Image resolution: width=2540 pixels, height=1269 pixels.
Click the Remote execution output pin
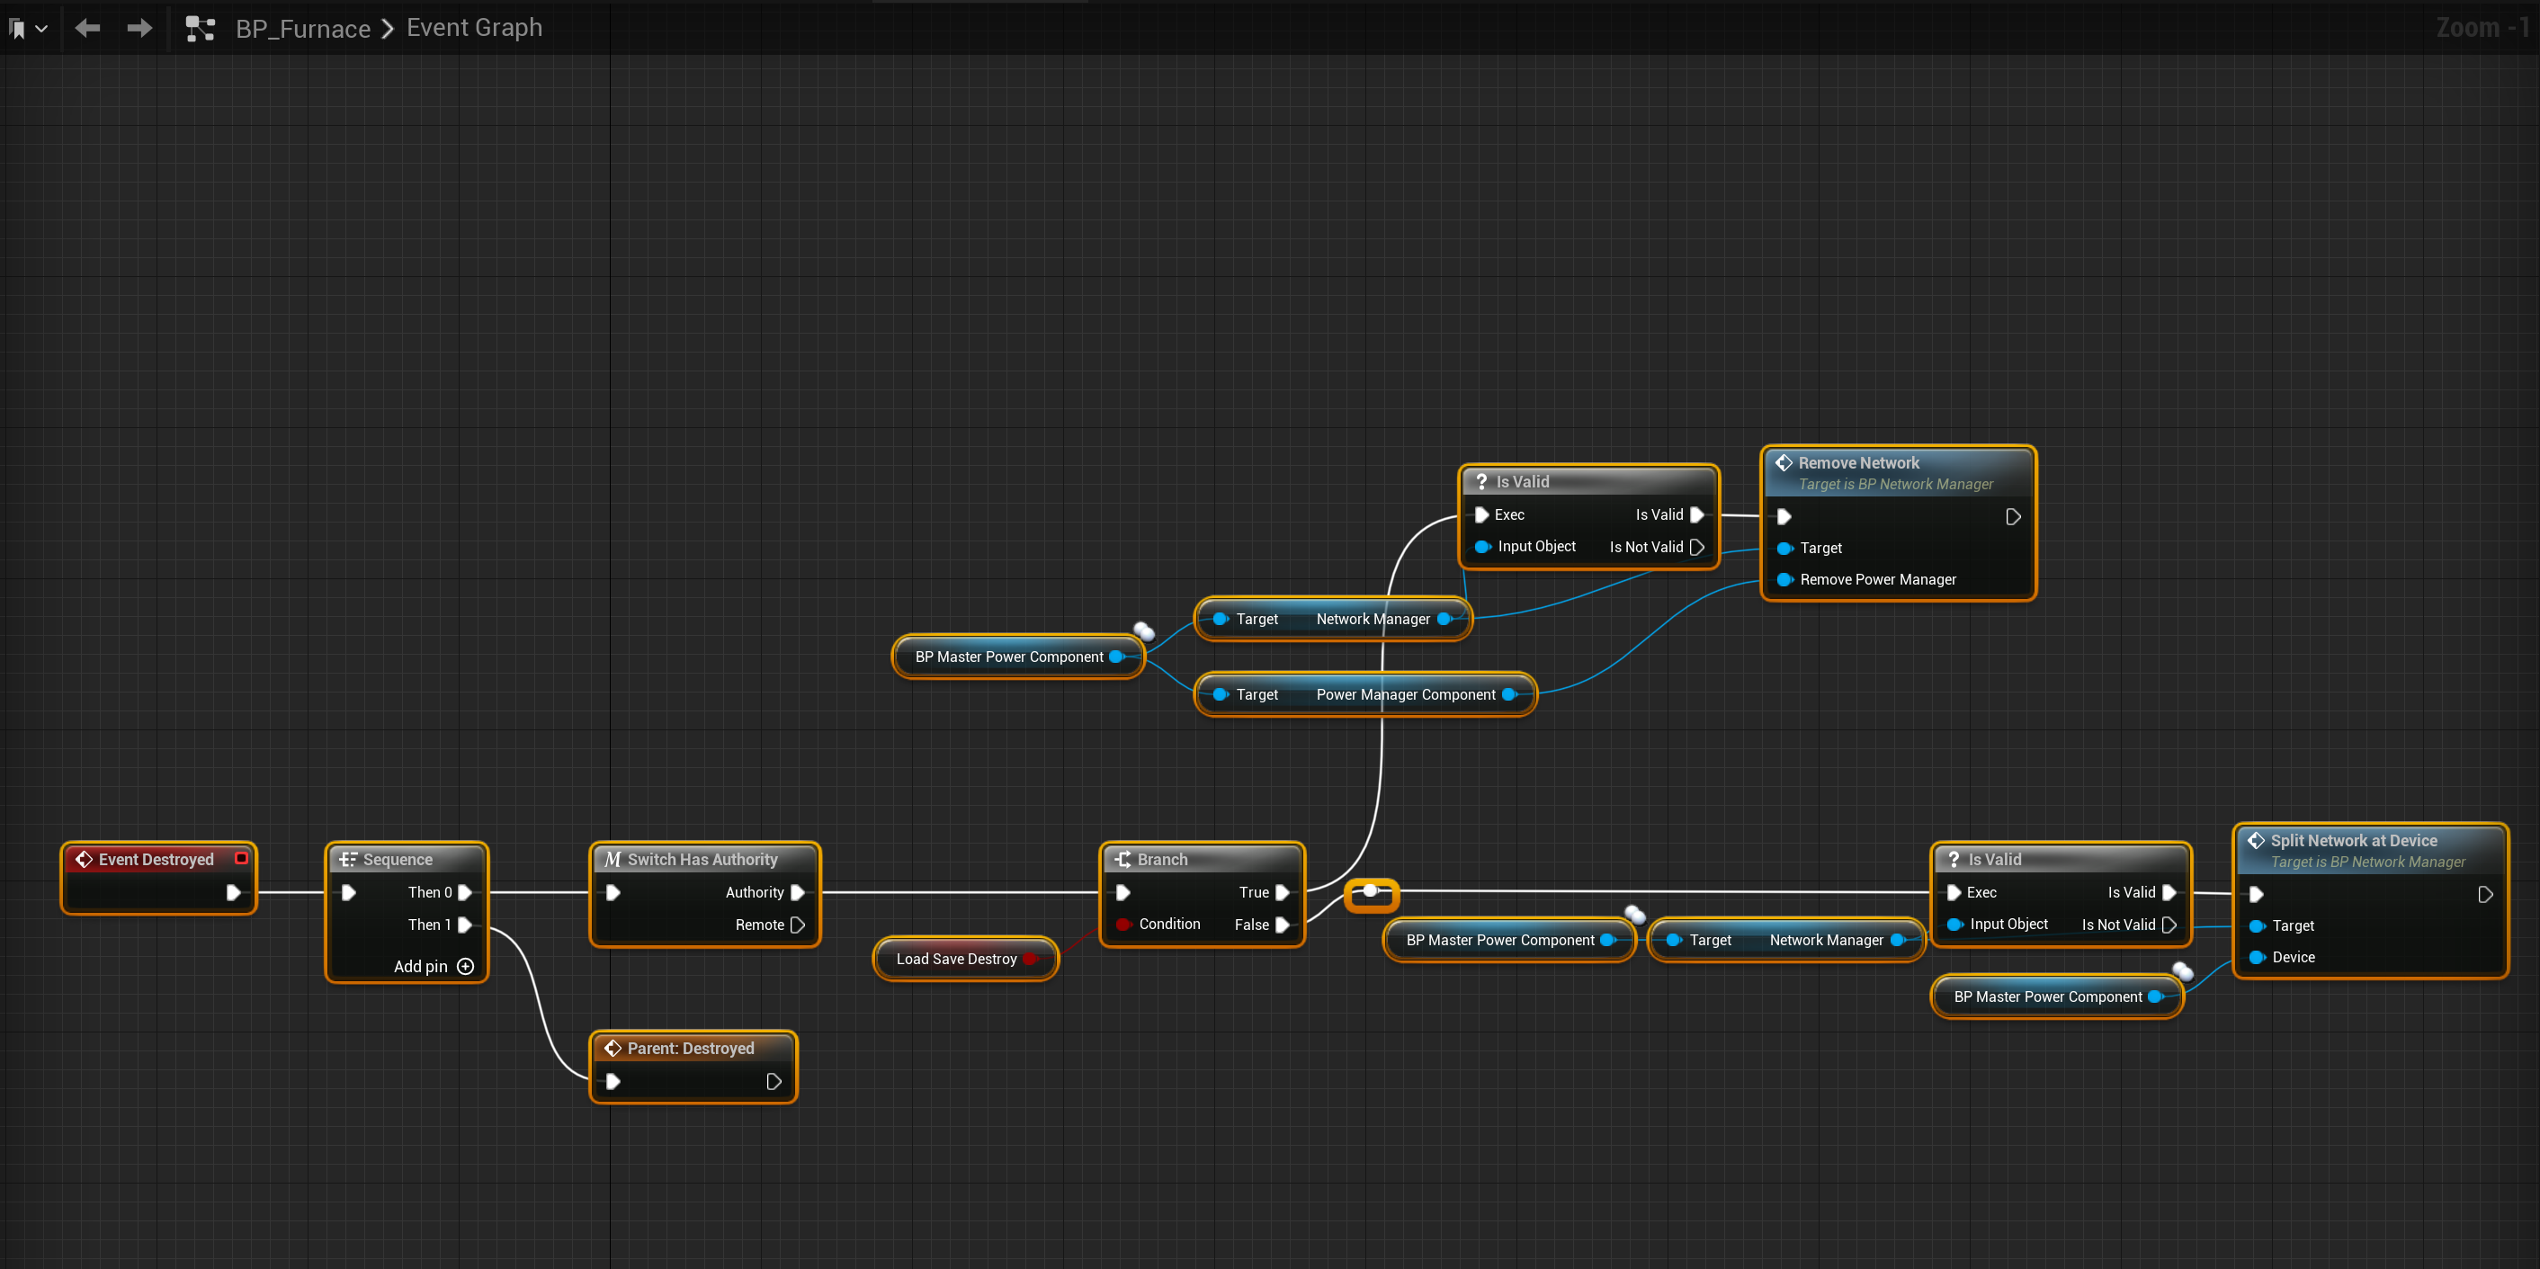coord(798,925)
